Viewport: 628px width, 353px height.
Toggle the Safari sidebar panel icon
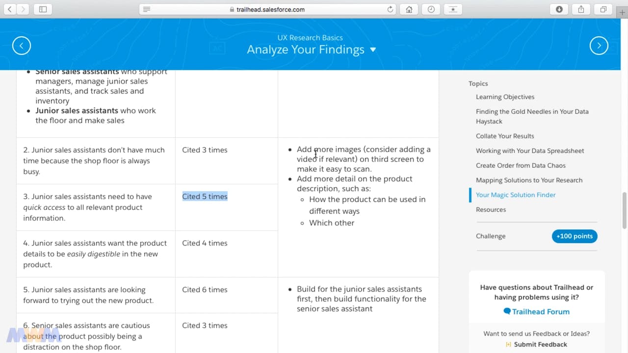pos(43,9)
